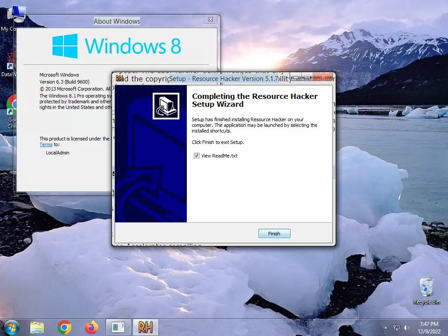Open File Explorer from taskbar
This screenshot has width=448, height=336.
pos(37,327)
